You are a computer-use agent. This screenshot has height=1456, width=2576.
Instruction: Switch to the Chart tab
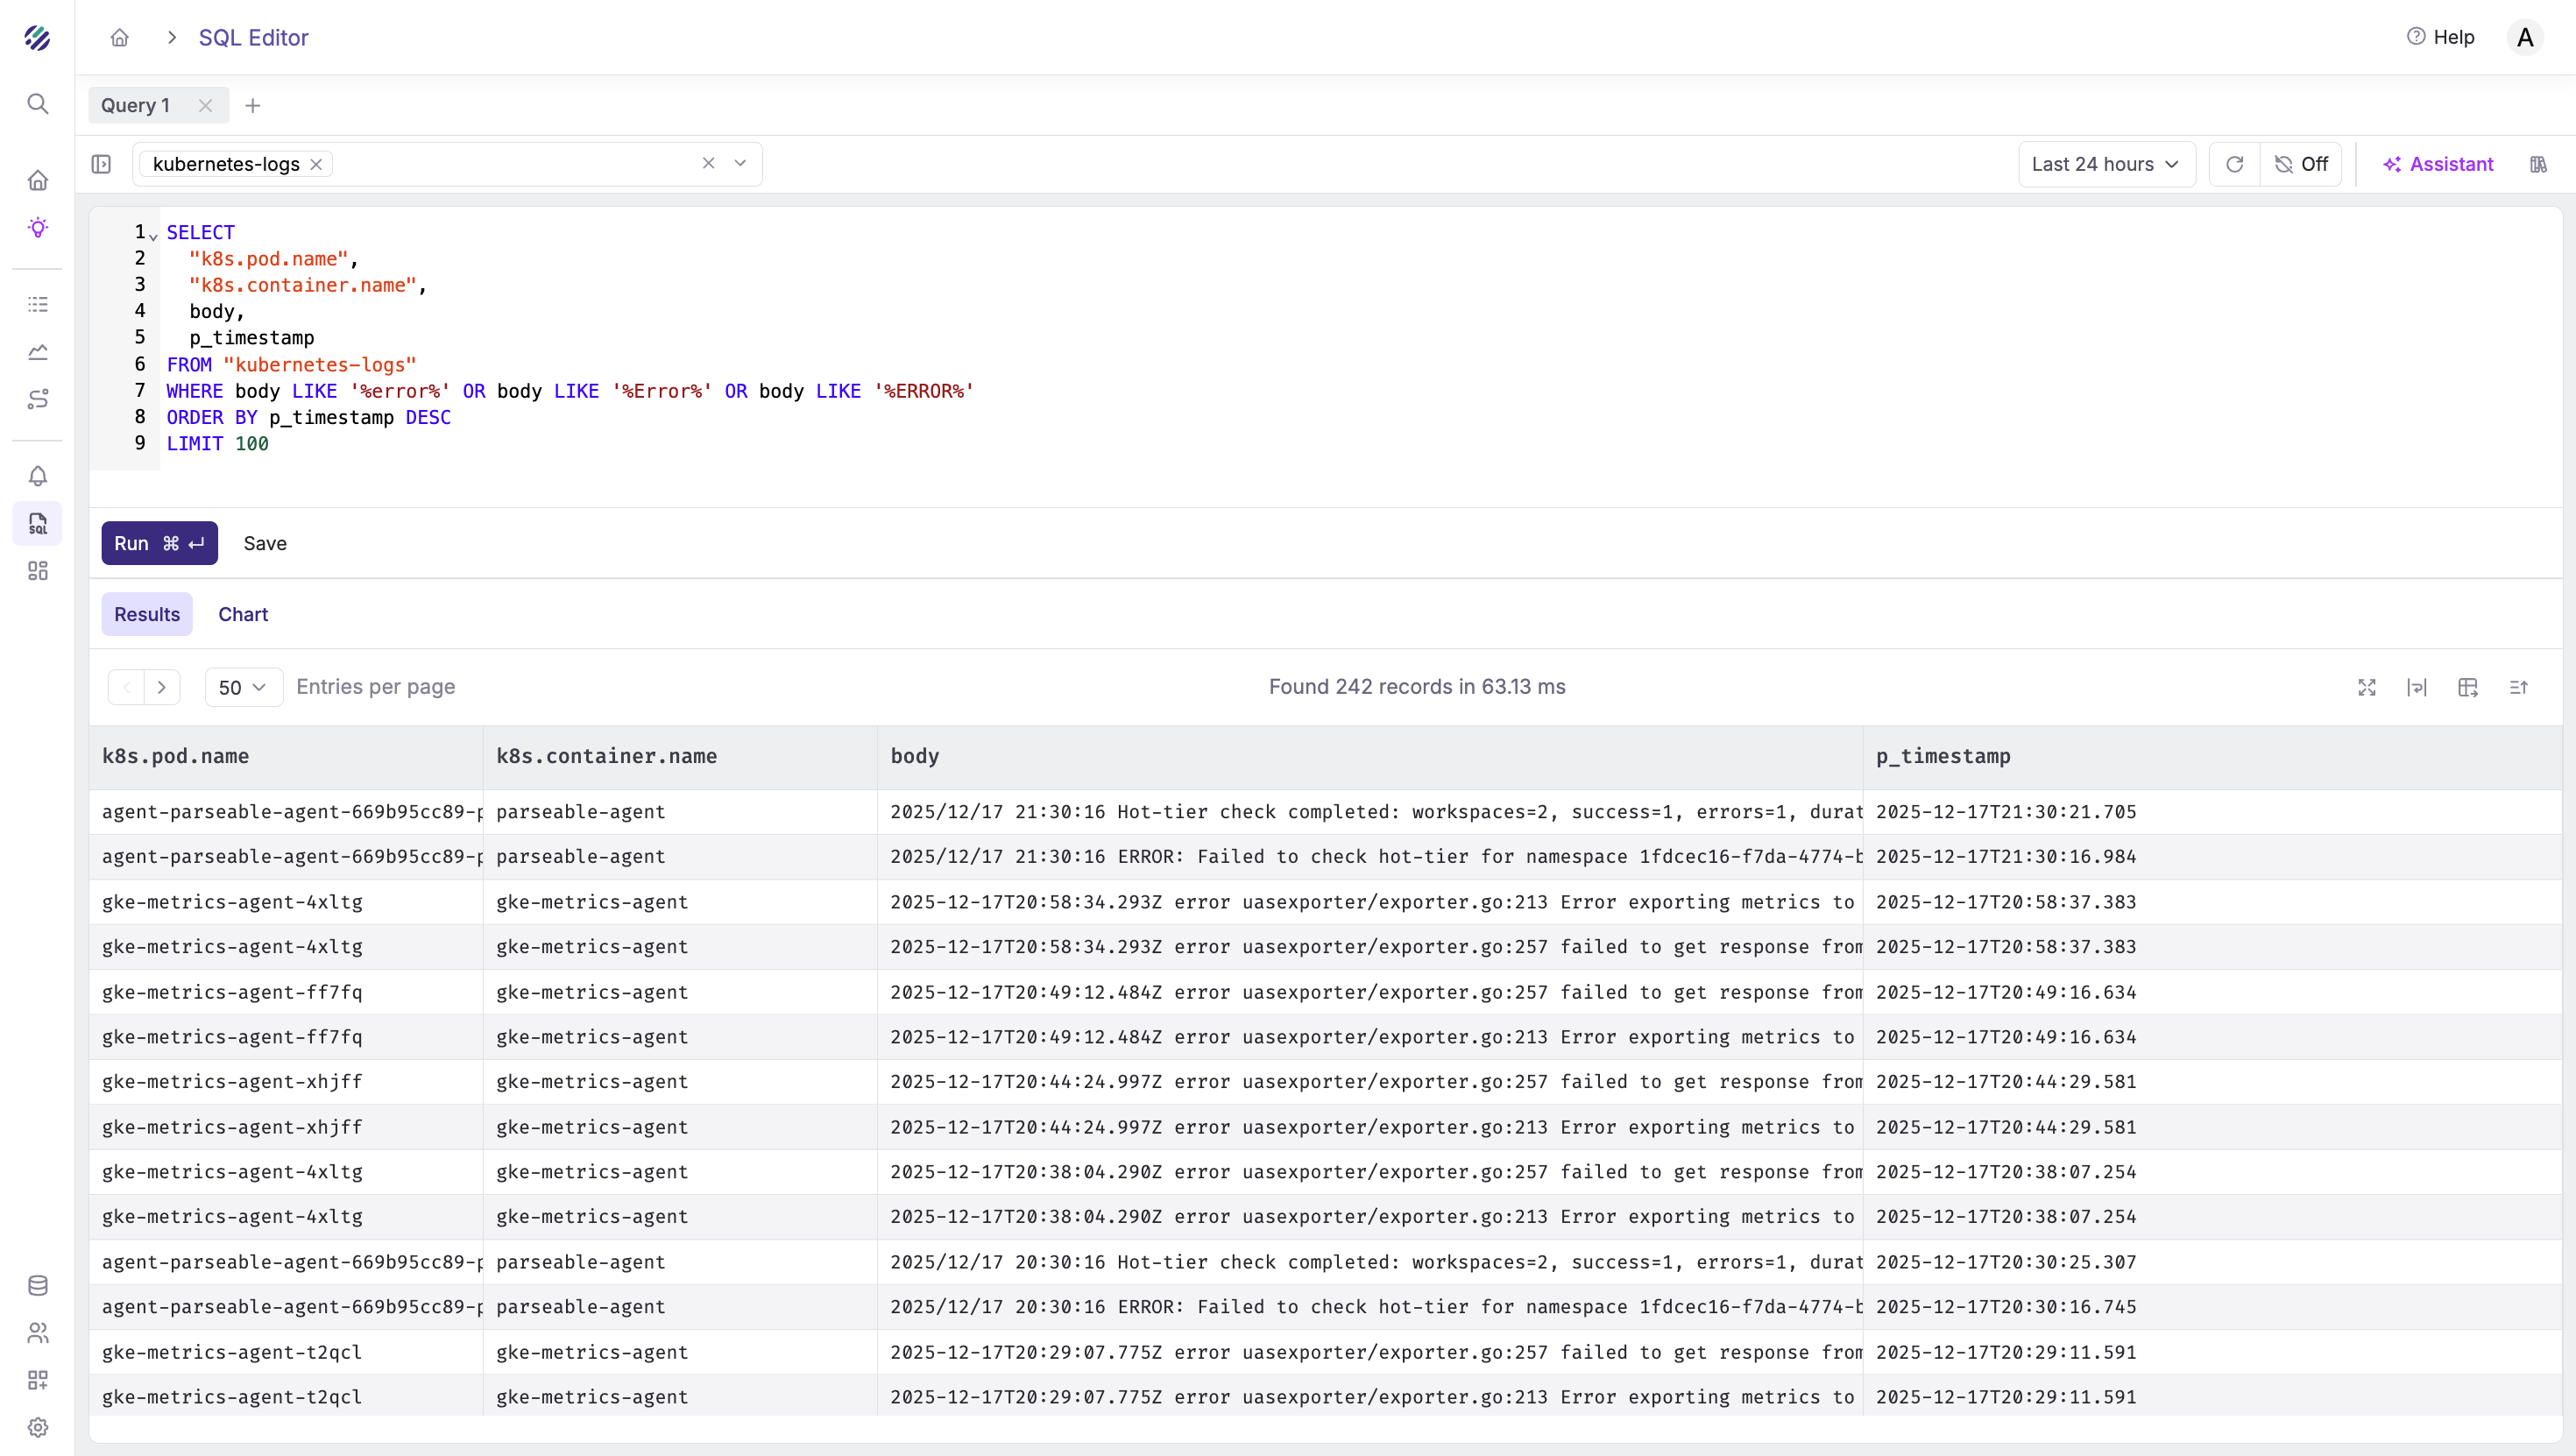point(243,614)
